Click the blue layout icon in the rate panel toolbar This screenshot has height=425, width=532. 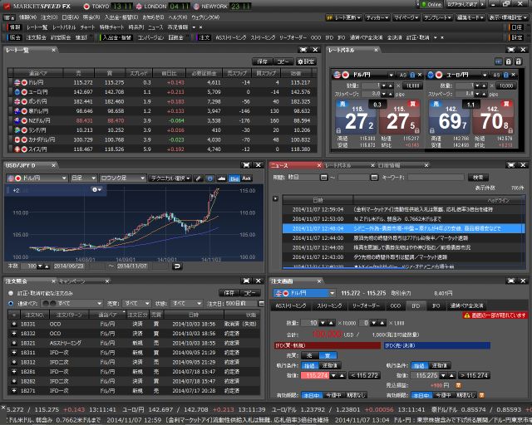pyautogui.click(x=499, y=61)
